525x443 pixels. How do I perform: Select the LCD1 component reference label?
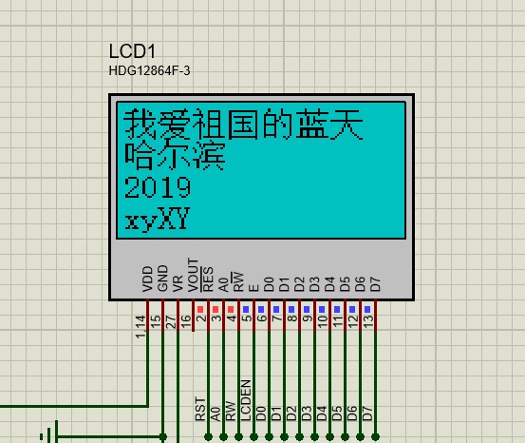pyautogui.click(x=132, y=51)
